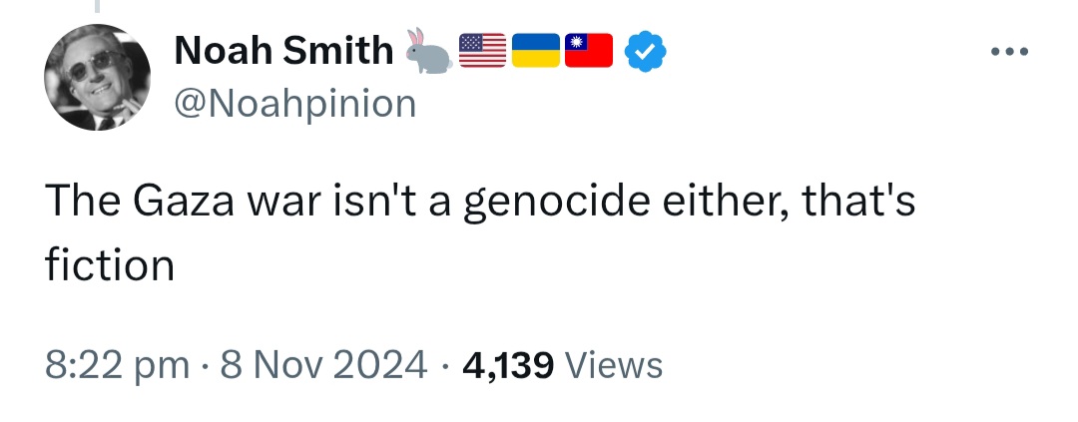This screenshot has width=1078, height=422.
Task: Click the word 'genocide' in the tweet
Action: point(557,203)
